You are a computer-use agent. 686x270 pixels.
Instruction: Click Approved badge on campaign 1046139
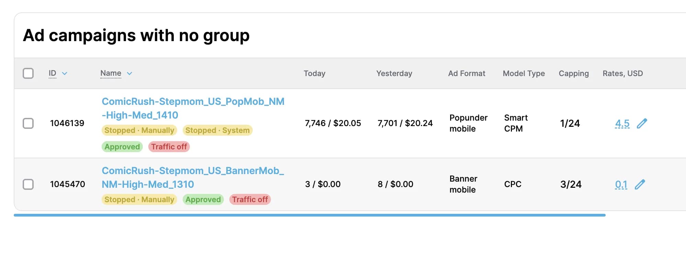click(122, 147)
